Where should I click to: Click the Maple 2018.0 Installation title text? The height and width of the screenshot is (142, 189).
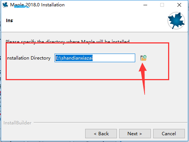[x=37, y=5]
